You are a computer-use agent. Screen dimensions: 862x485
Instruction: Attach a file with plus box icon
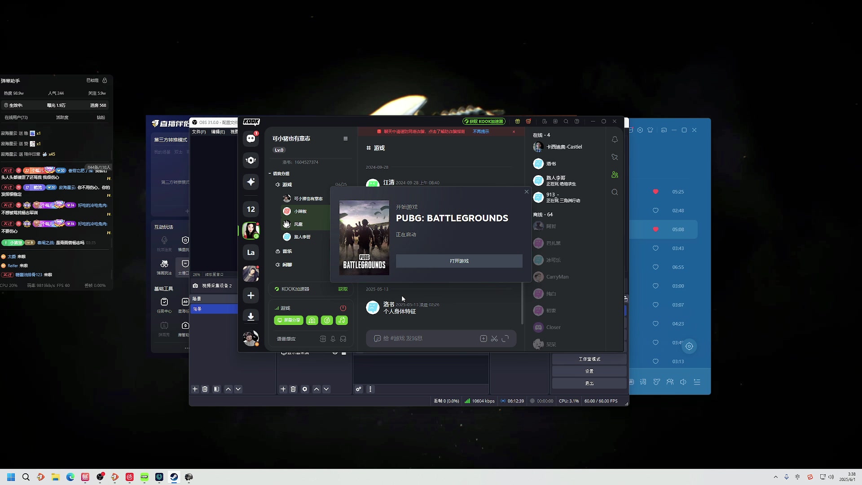[x=484, y=339]
